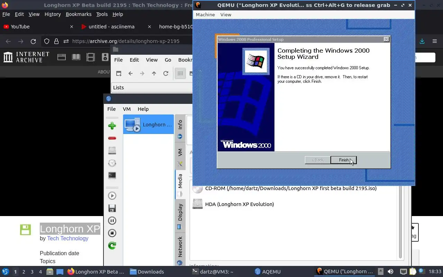Open file manager Go menu
This screenshot has width=443, height=277.
pos(168,60)
